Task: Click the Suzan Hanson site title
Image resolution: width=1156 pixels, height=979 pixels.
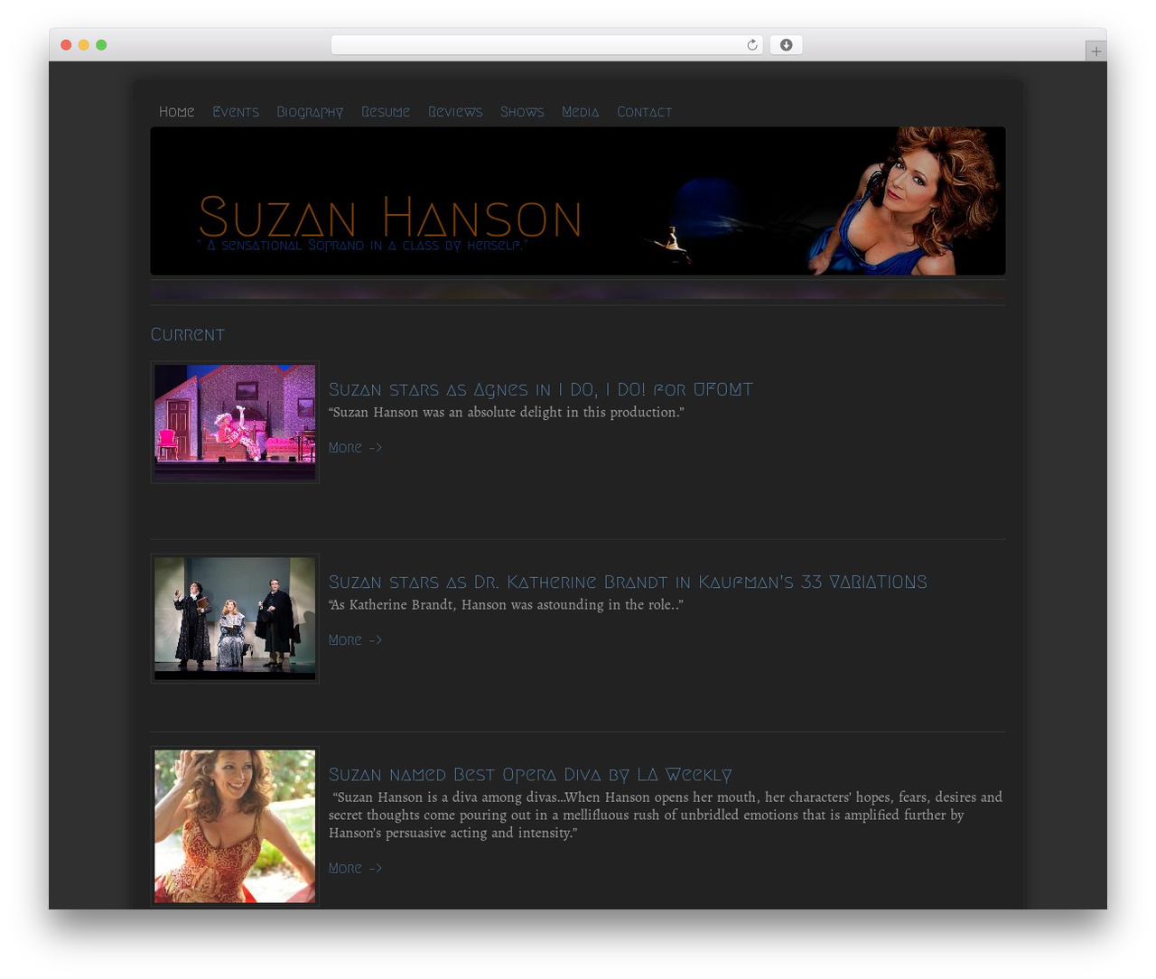Action: coord(389,217)
